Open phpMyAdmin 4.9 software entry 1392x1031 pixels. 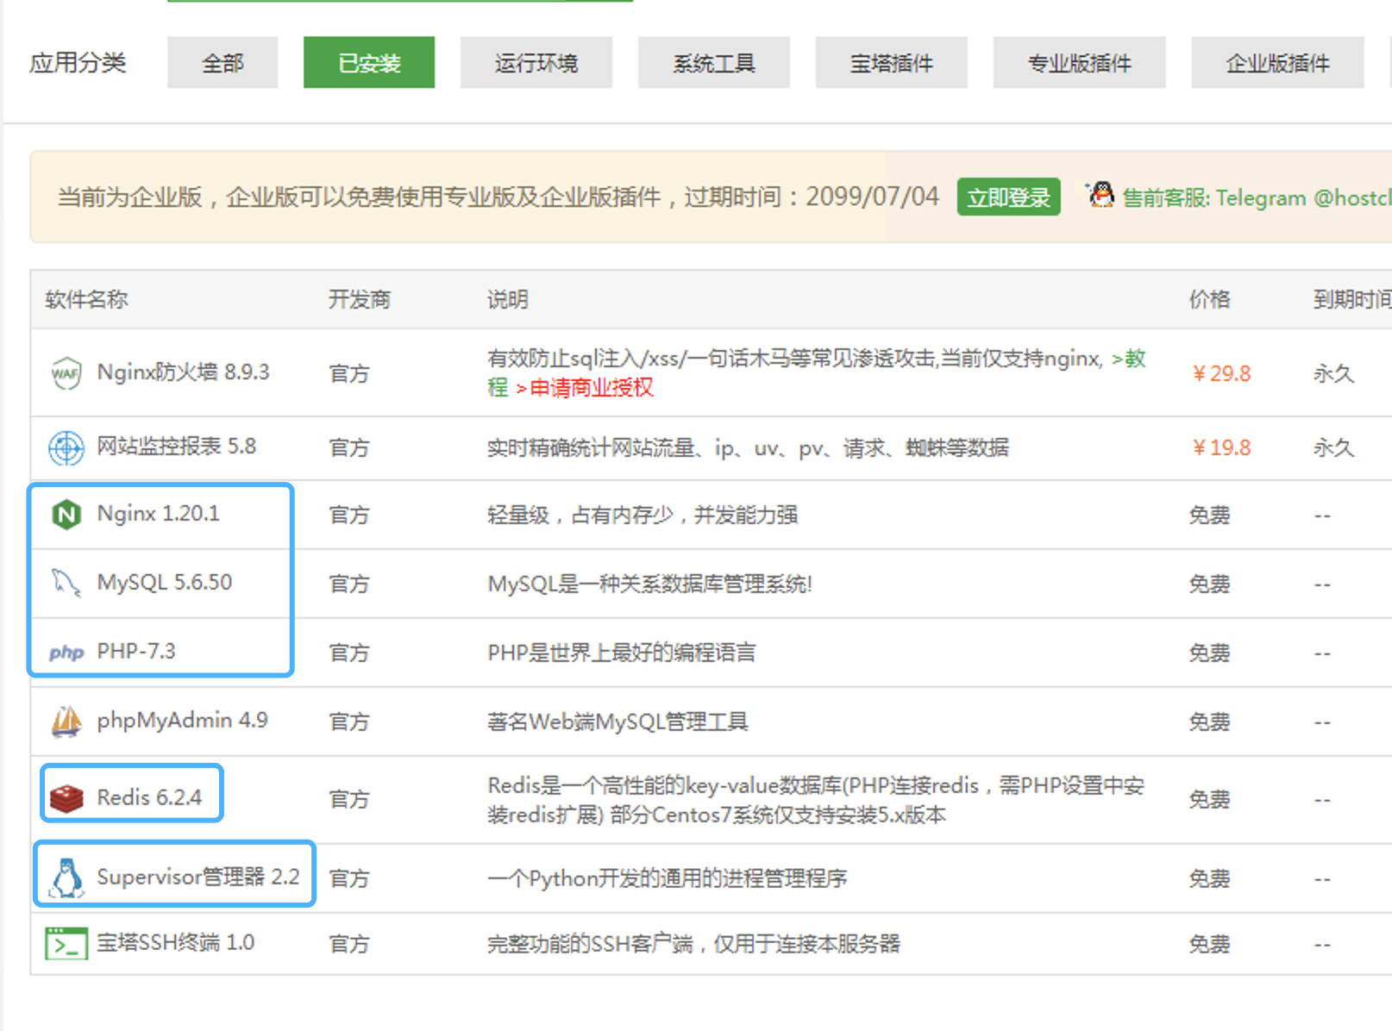[x=182, y=721]
